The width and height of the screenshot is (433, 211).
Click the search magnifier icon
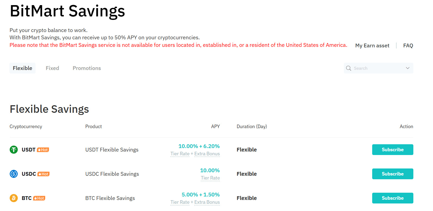tap(348, 68)
